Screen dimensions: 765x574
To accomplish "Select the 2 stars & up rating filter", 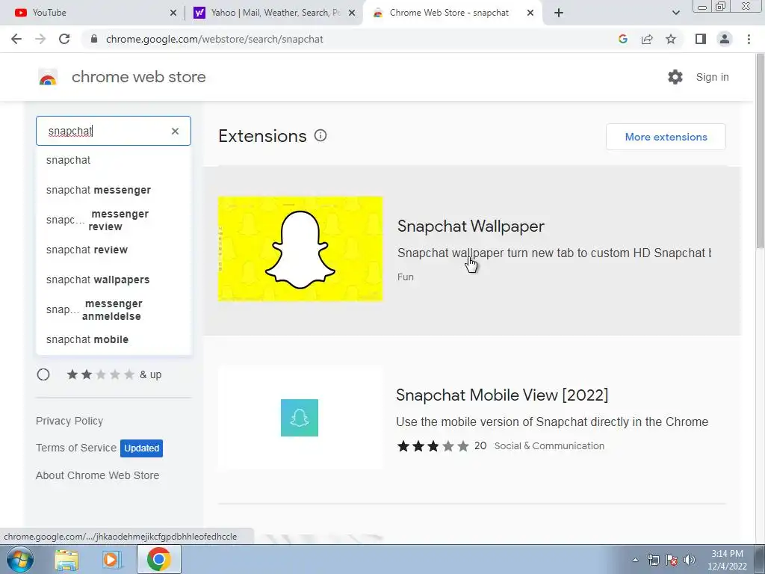I will [x=43, y=374].
